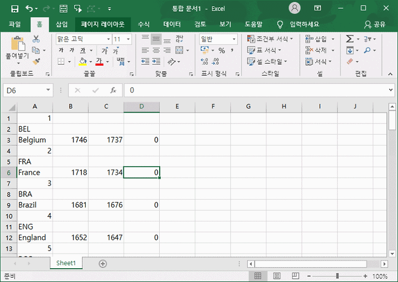Open Find and Select magnifier

tap(367, 50)
